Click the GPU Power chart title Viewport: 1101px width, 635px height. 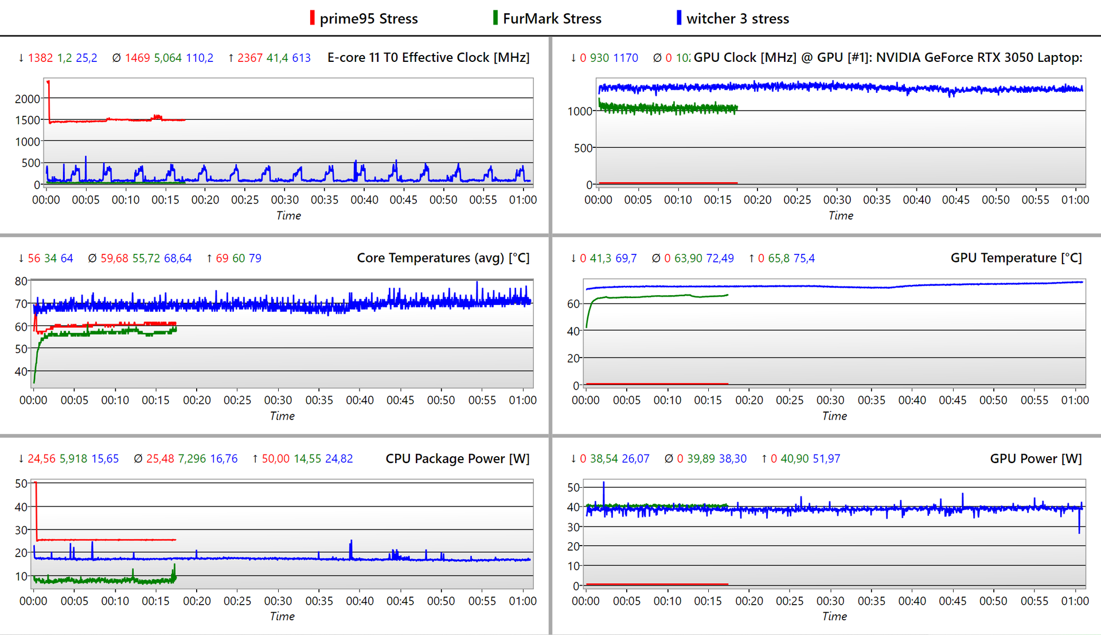click(x=1035, y=458)
